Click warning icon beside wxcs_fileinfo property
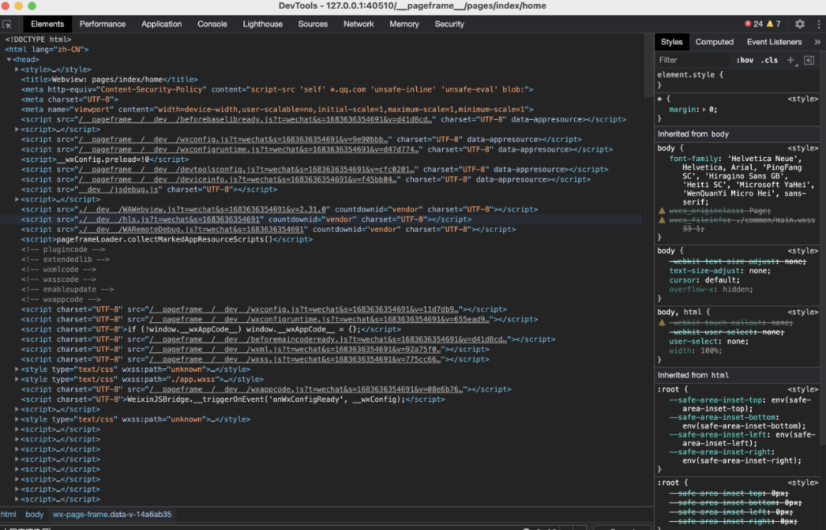826x530 pixels. coord(662,220)
